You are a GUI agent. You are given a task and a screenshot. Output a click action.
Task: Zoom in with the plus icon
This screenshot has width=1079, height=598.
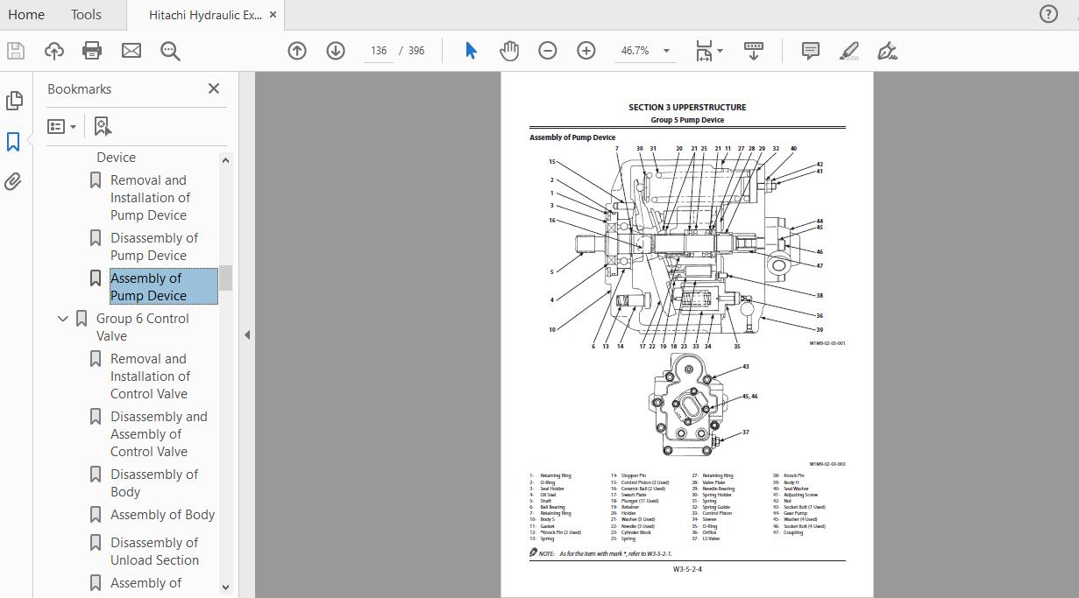(x=586, y=51)
